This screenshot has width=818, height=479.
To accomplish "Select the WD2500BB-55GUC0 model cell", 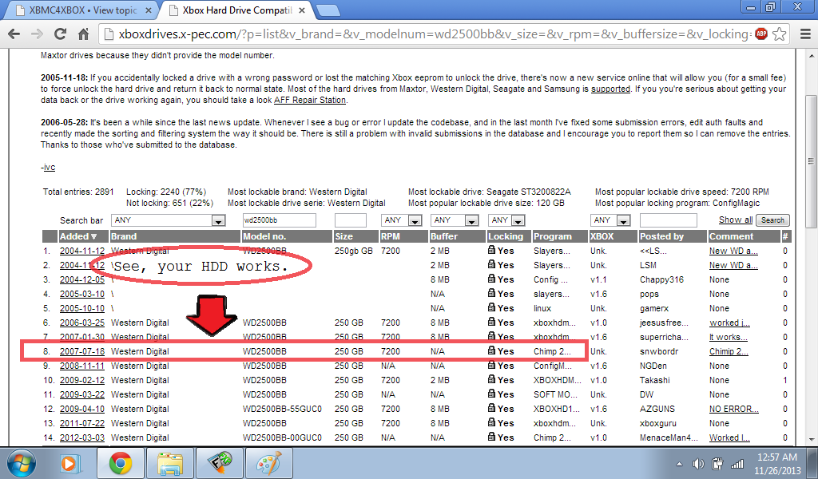I will [282, 410].
